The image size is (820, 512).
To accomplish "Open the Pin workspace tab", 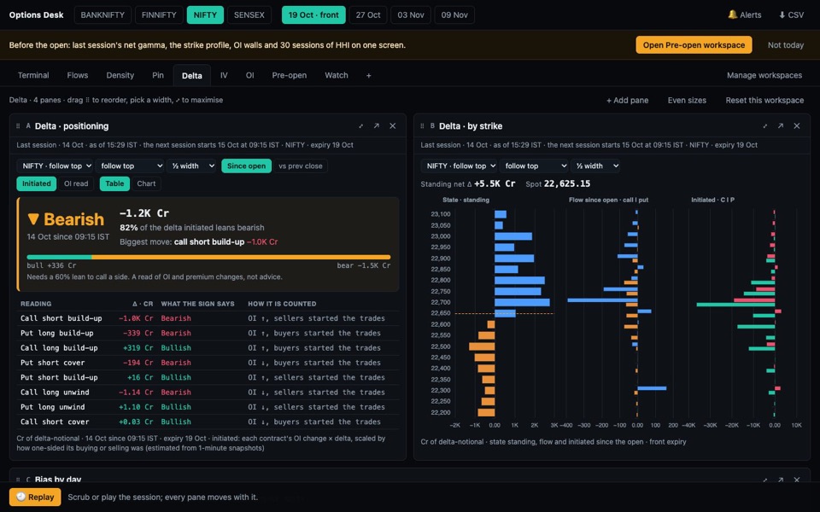I will coord(158,76).
